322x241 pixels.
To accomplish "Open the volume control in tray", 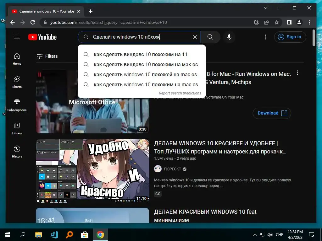I will (x=270, y=235).
